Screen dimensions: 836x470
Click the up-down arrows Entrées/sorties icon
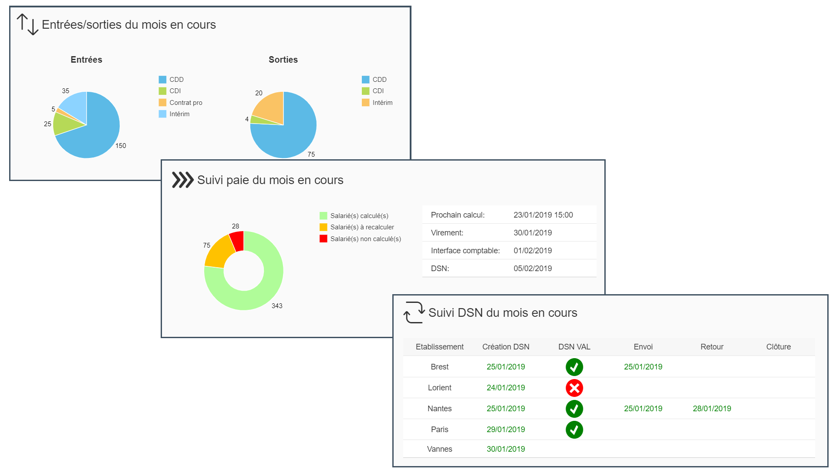click(27, 24)
